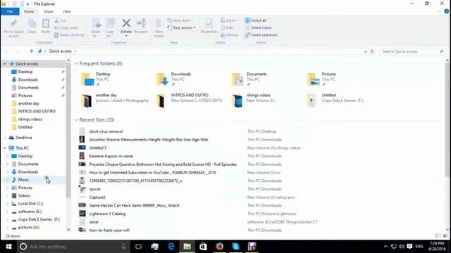Click Invert selection in ribbon

point(261,34)
